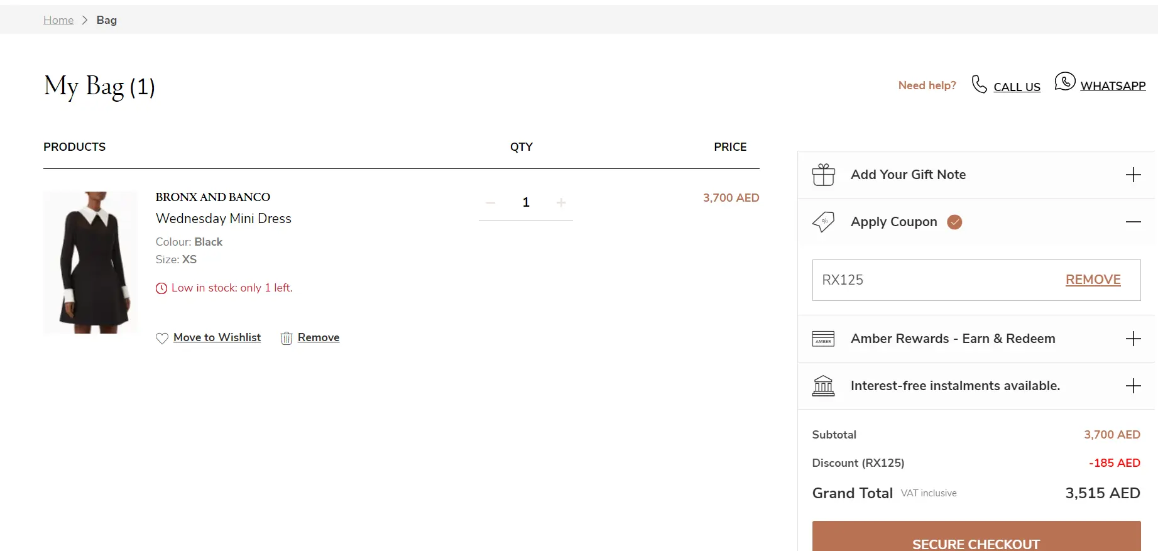Click the coupon tag icon

823,222
